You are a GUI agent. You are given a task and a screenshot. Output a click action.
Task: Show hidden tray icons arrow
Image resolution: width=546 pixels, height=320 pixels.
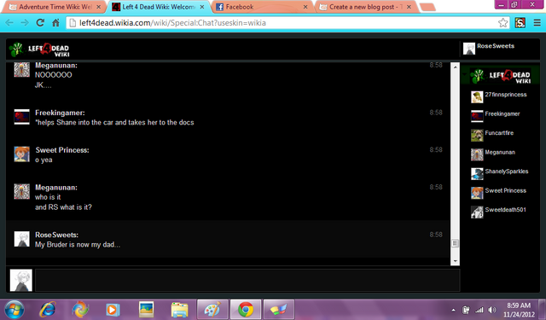(x=453, y=310)
